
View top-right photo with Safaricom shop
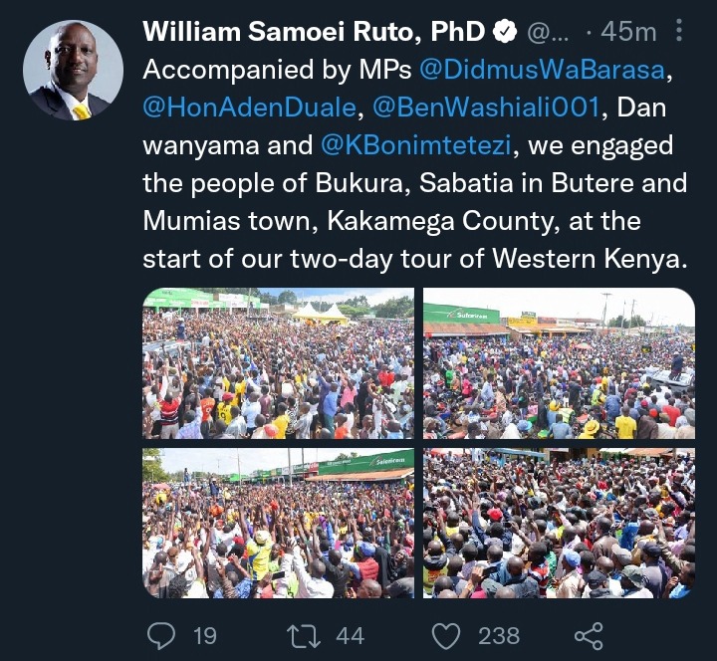tap(559, 363)
